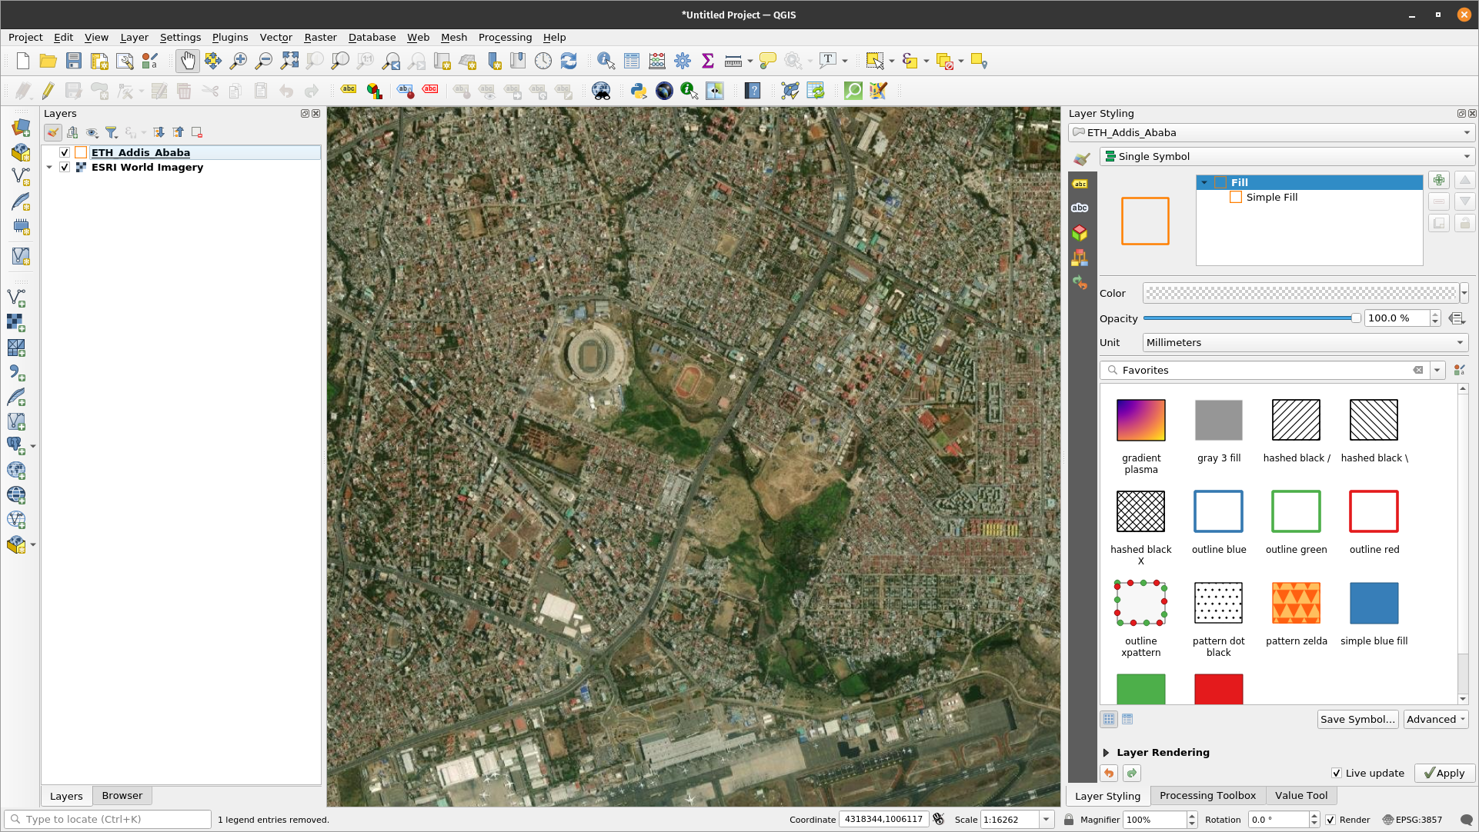Viewport: 1479px width, 832px height.
Task: Open the Python console icon
Action: pos(639,91)
